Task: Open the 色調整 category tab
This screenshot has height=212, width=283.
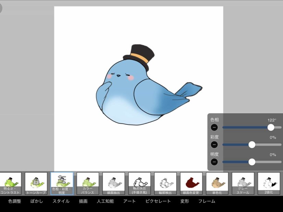Action: pos(15,201)
